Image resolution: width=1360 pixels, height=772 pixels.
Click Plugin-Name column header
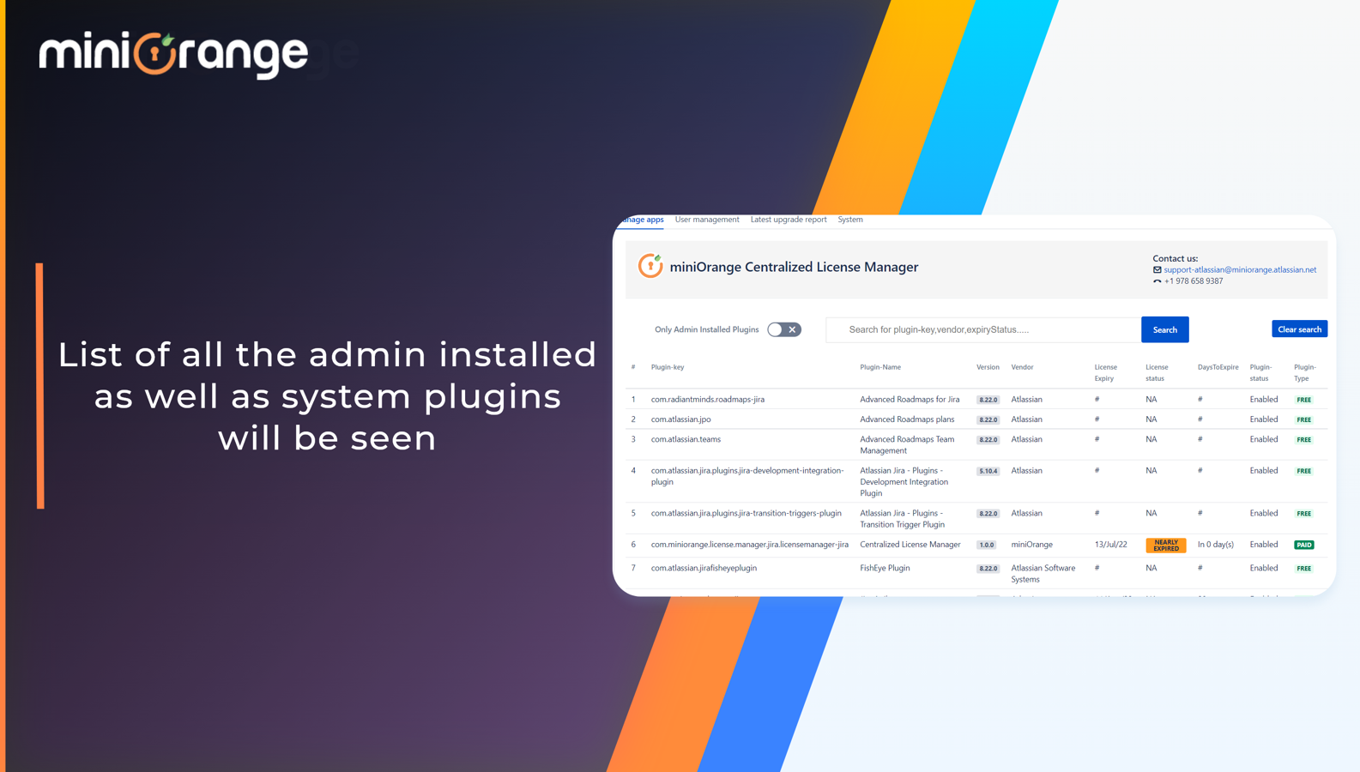tap(879, 367)
